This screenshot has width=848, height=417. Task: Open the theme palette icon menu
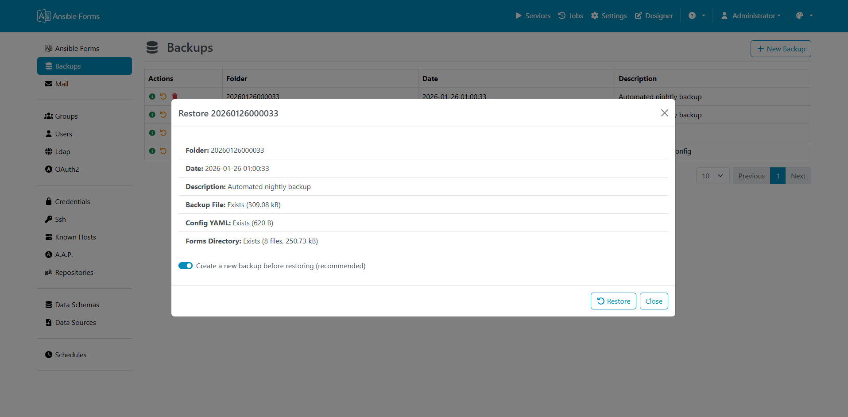click(804, 16)
